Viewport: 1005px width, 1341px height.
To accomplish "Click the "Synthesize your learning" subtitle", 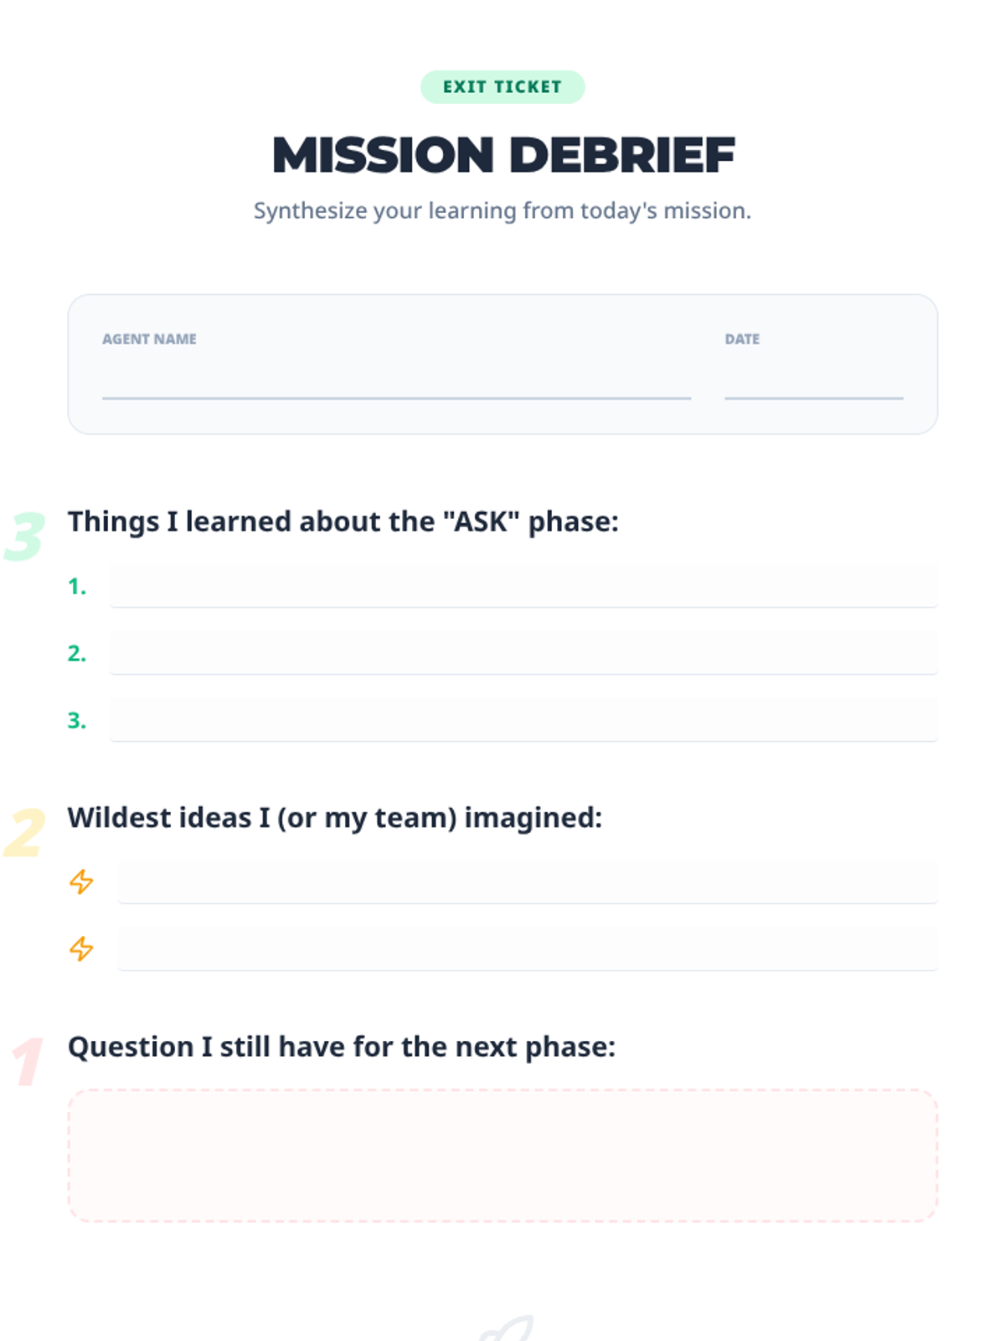I will point(502,210).
